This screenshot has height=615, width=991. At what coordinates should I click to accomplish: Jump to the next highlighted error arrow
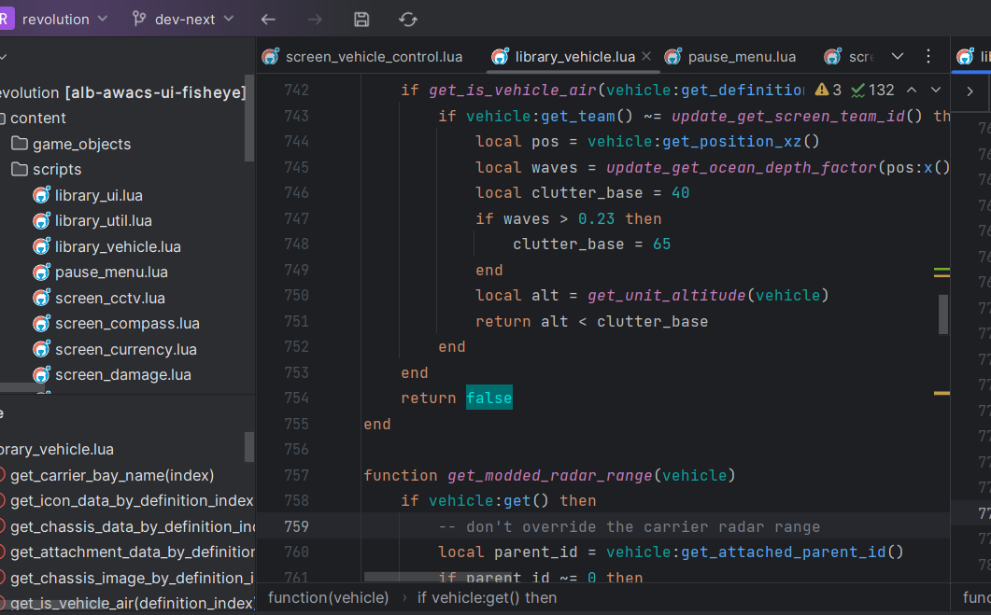pos(936,91)
